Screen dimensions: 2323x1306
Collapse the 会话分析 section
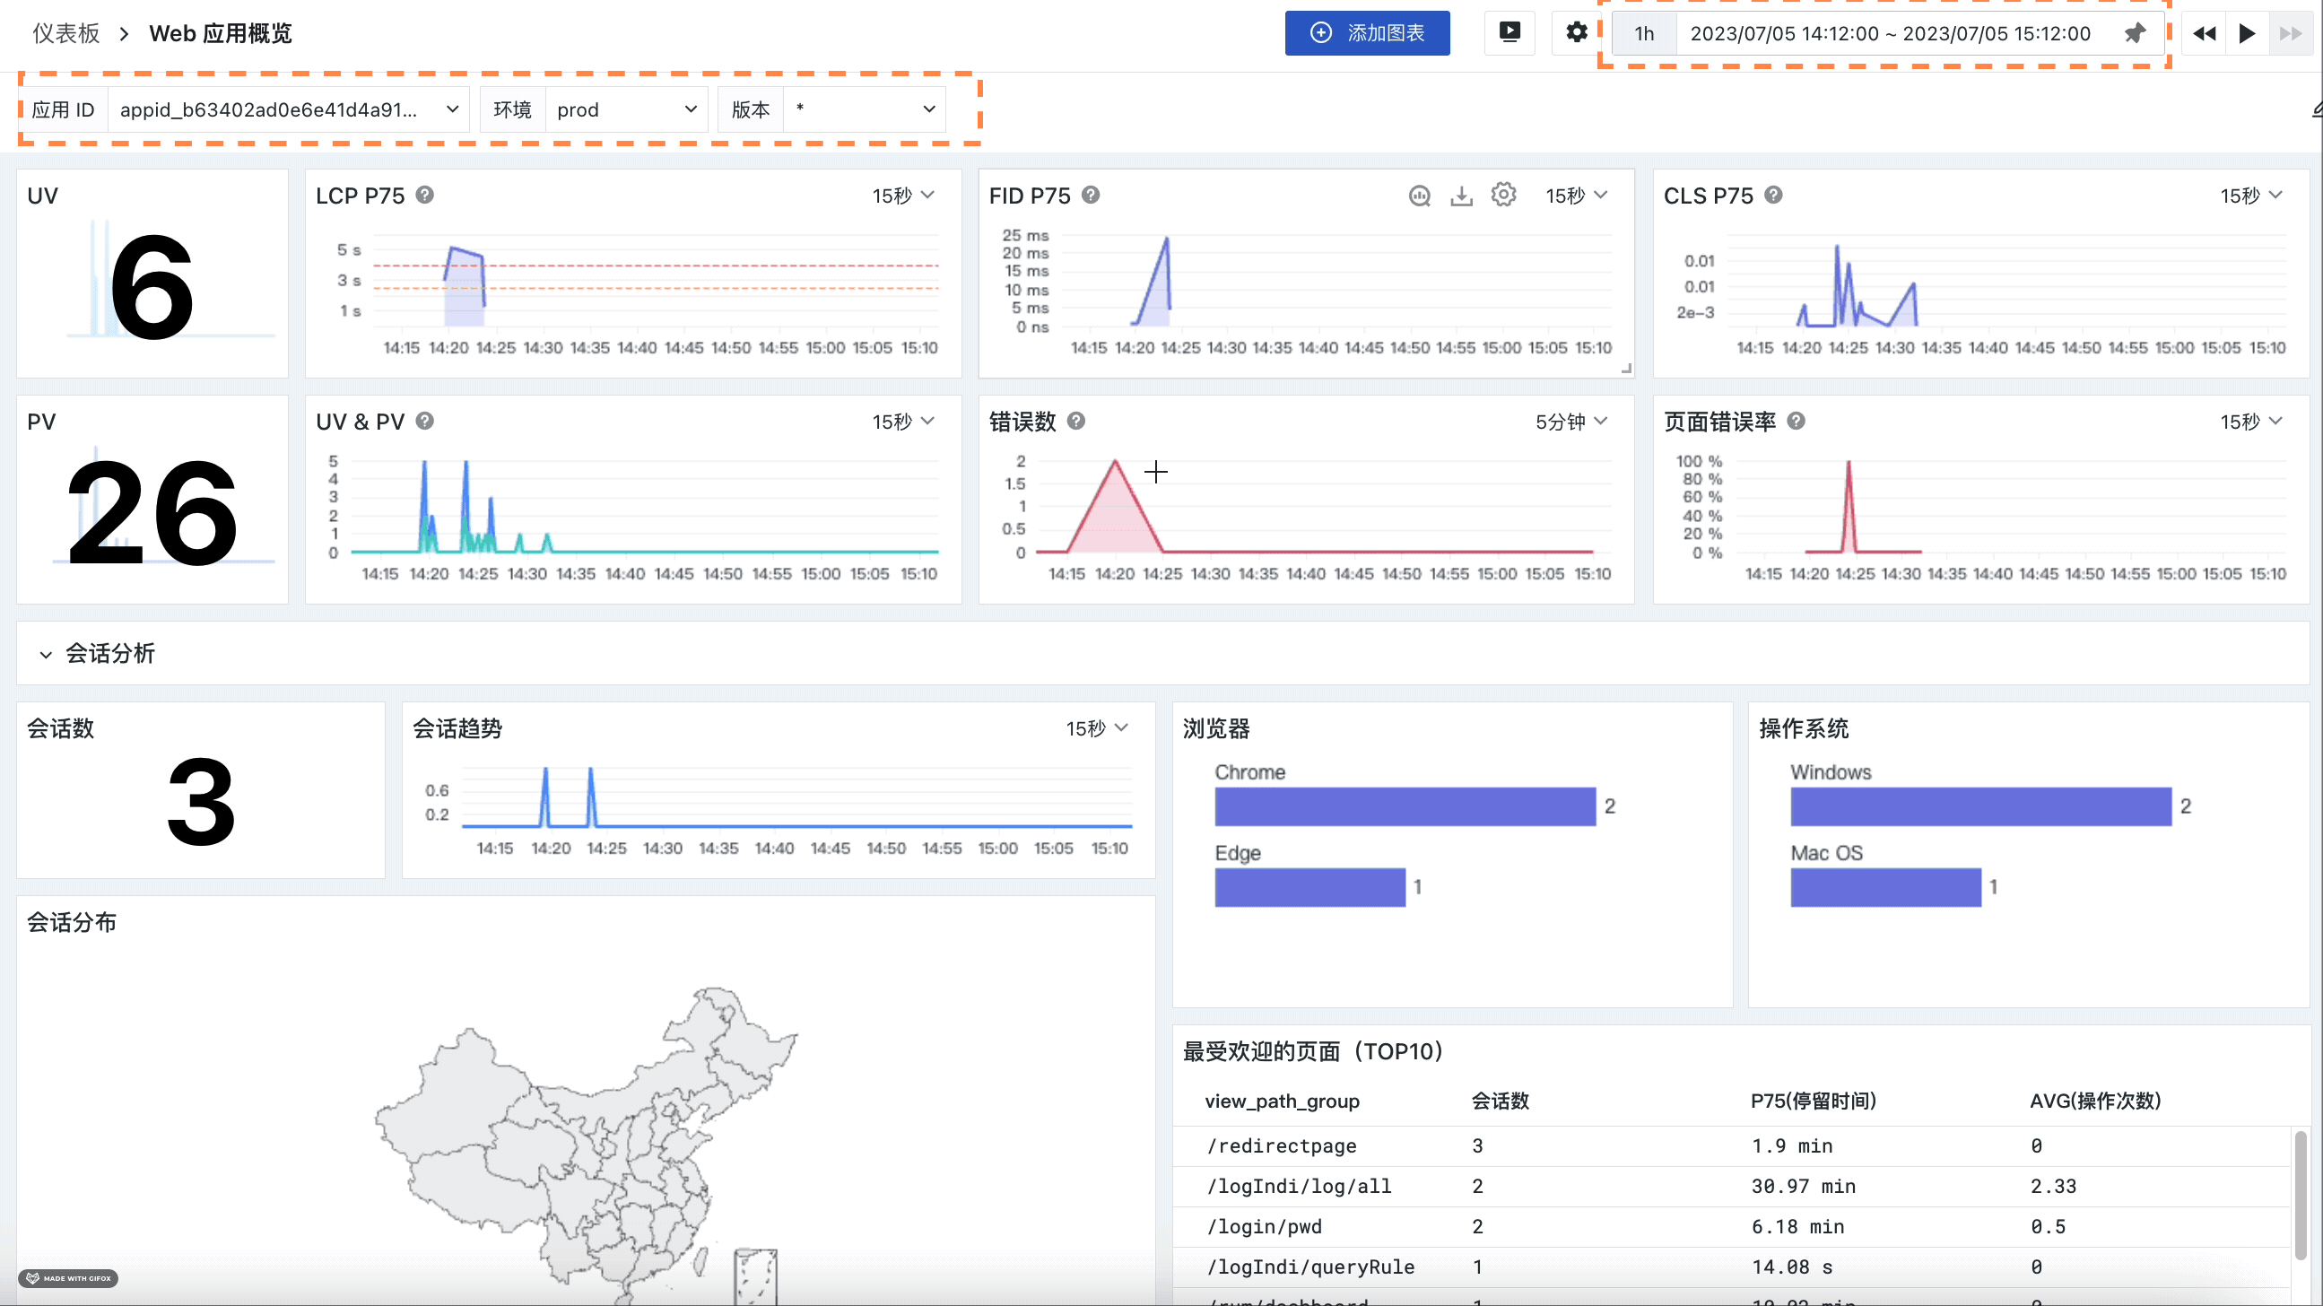click(x=46, y=654)
